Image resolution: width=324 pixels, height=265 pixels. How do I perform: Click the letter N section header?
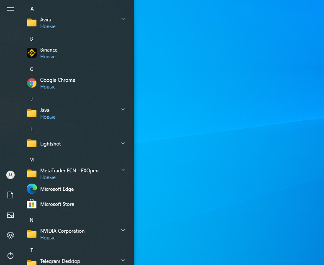(31, 220)
